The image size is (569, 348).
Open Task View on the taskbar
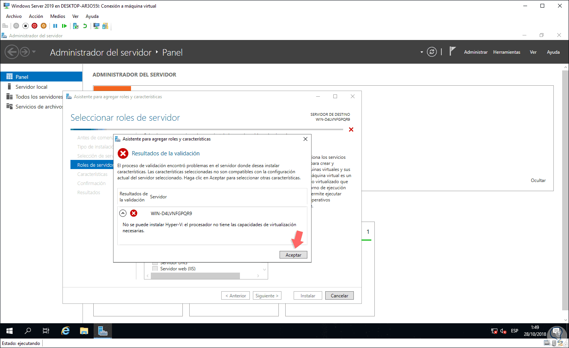coord(46,331)
